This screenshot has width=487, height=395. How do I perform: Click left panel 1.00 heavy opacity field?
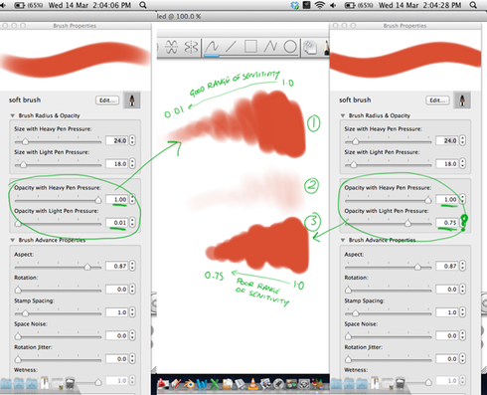point(116,199)
